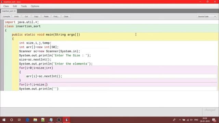Click the Paste button

coord(46,16)
